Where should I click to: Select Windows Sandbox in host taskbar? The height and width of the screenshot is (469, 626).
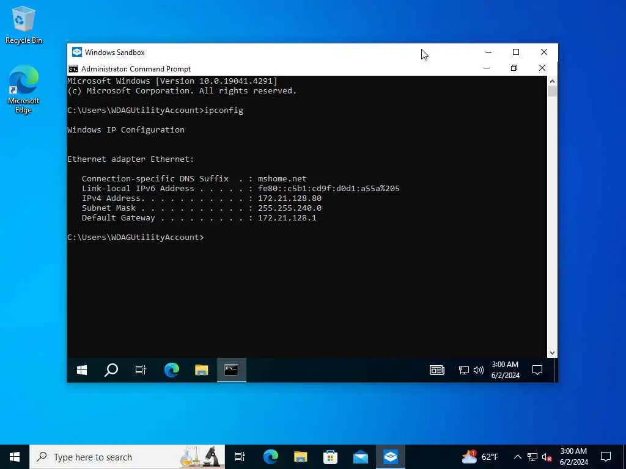(x=391, y=457)
